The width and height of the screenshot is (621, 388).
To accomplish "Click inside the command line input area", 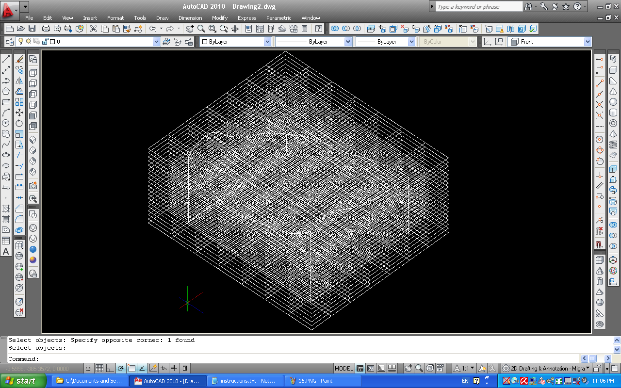I will (146, 359).
